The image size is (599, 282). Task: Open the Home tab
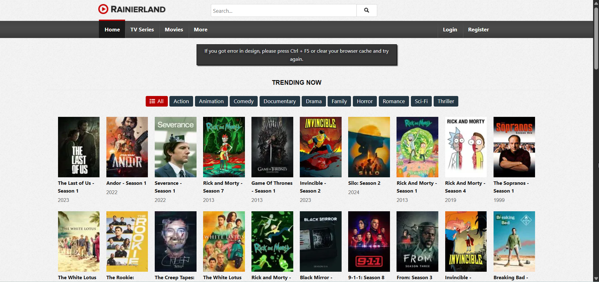coord(112,30)
